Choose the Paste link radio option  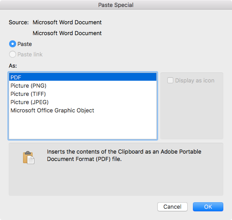[13, 54]
